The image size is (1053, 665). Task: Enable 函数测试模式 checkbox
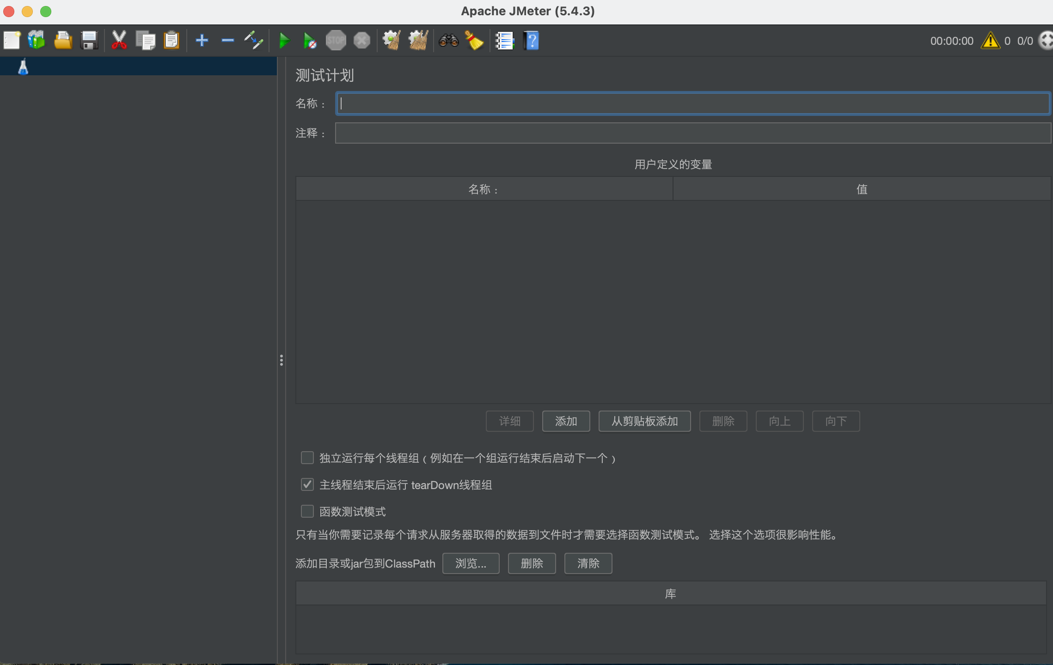(x=307, y=511)
